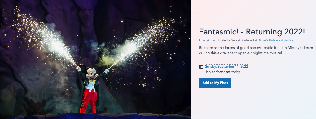Open the Sunday, September 11, 2022 date picker

point(226,67)
